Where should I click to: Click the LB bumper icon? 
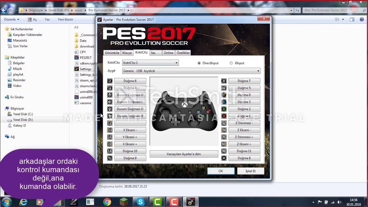[110, 88]
